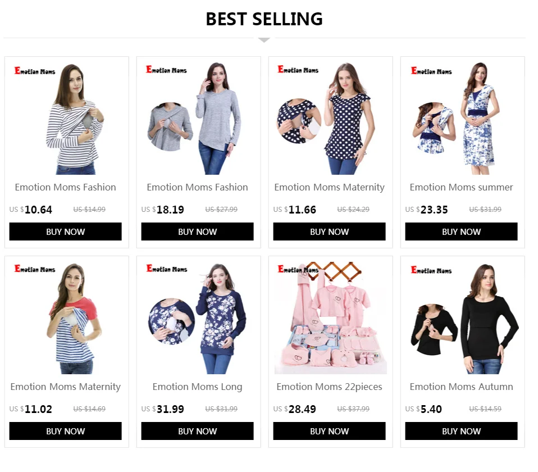538x472 pixels.
Task: Open the pink 22pieces baby set image
Action: coord(330,318)
